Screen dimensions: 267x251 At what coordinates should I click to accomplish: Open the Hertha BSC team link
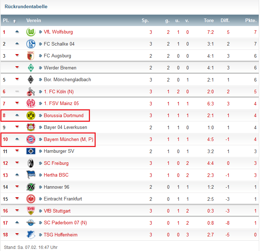[x=56, y=175]
